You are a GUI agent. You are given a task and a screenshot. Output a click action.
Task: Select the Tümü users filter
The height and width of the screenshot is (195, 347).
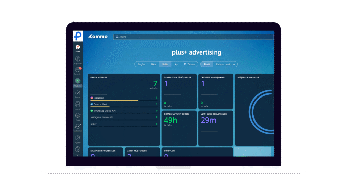tap(207, 64)
